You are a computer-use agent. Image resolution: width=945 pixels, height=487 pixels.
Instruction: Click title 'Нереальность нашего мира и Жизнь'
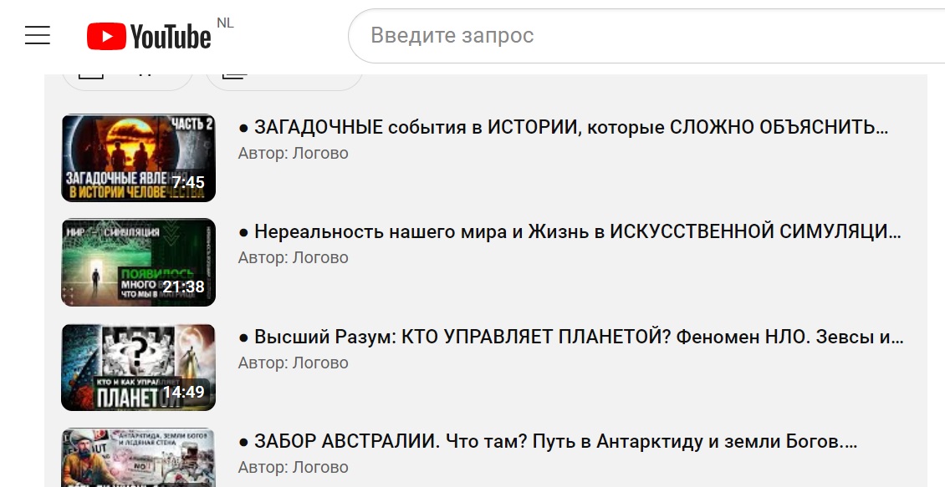coord(577,232)
